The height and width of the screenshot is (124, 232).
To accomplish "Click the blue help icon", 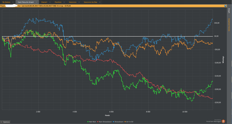I will pyautogui.click(x=225, y=6).
